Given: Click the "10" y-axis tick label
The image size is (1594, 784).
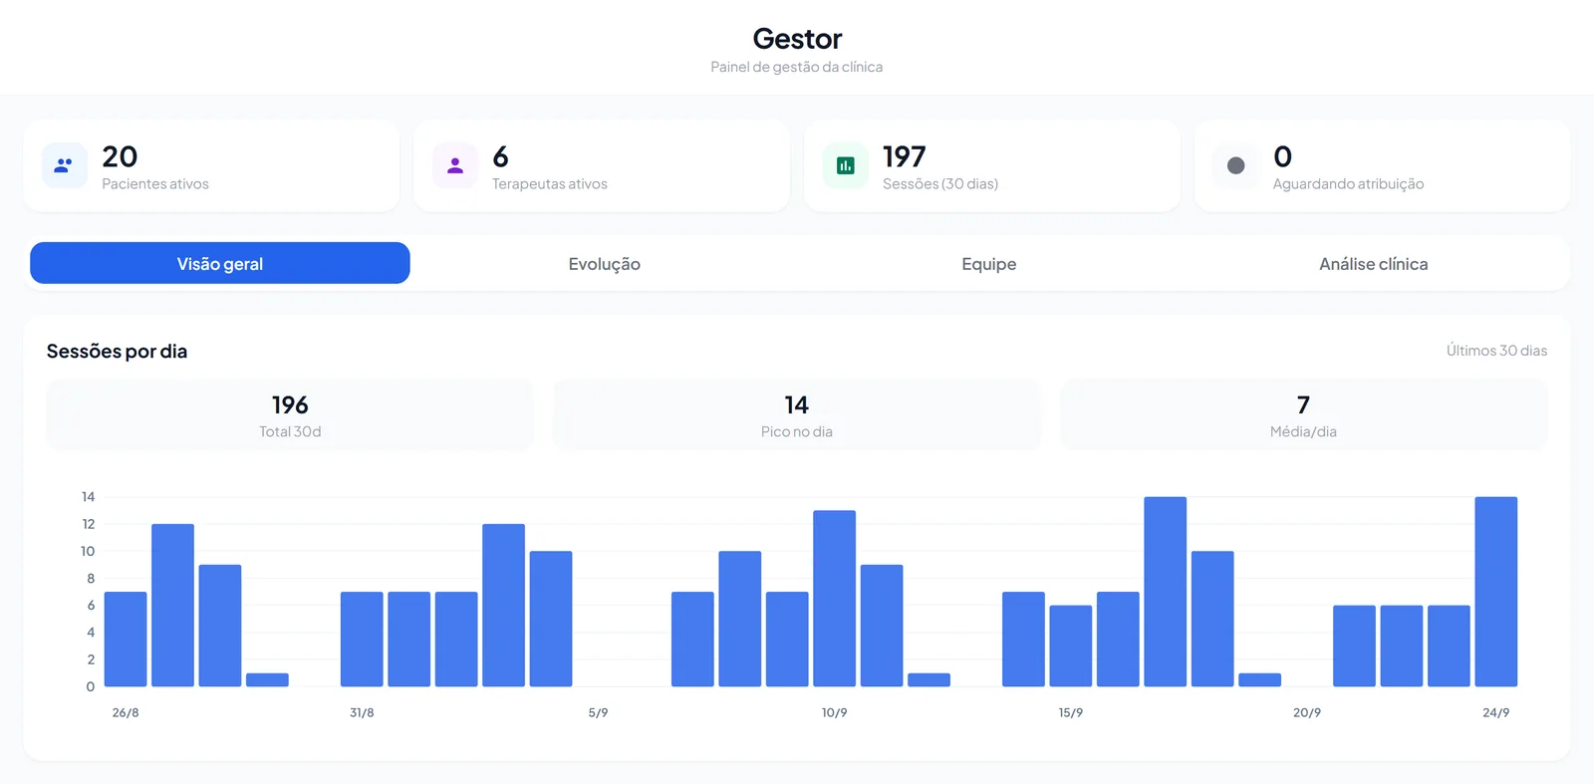Looking at the screenshot, I should coord(88,551).
